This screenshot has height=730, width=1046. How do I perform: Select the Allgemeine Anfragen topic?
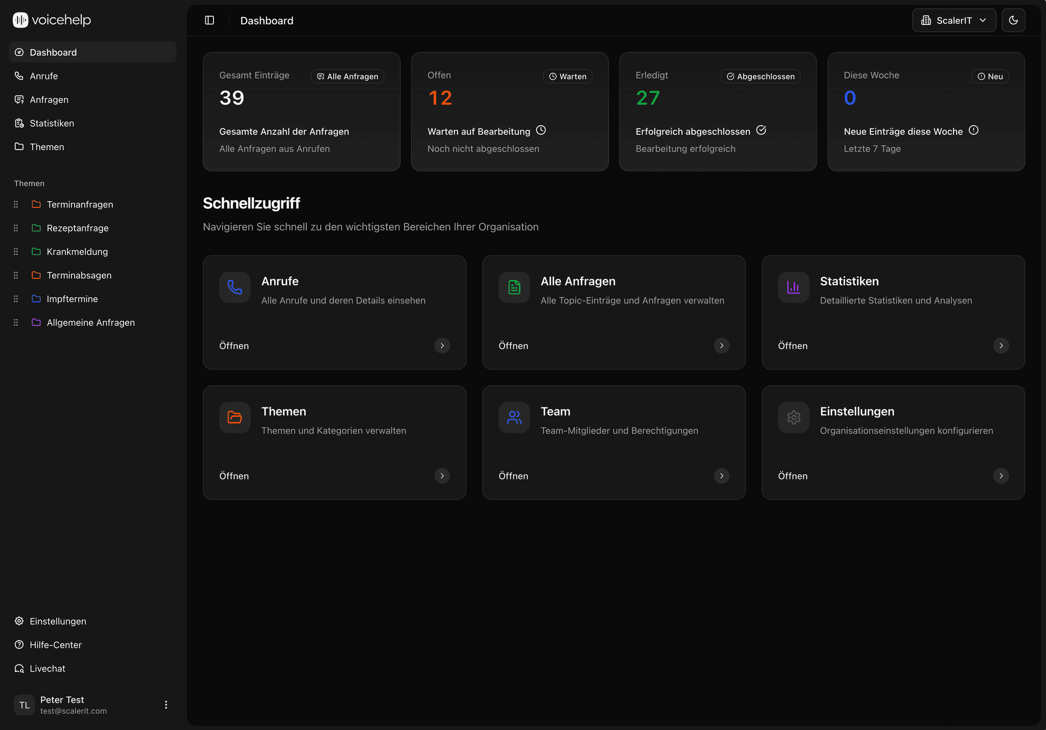tap(91, 322)
